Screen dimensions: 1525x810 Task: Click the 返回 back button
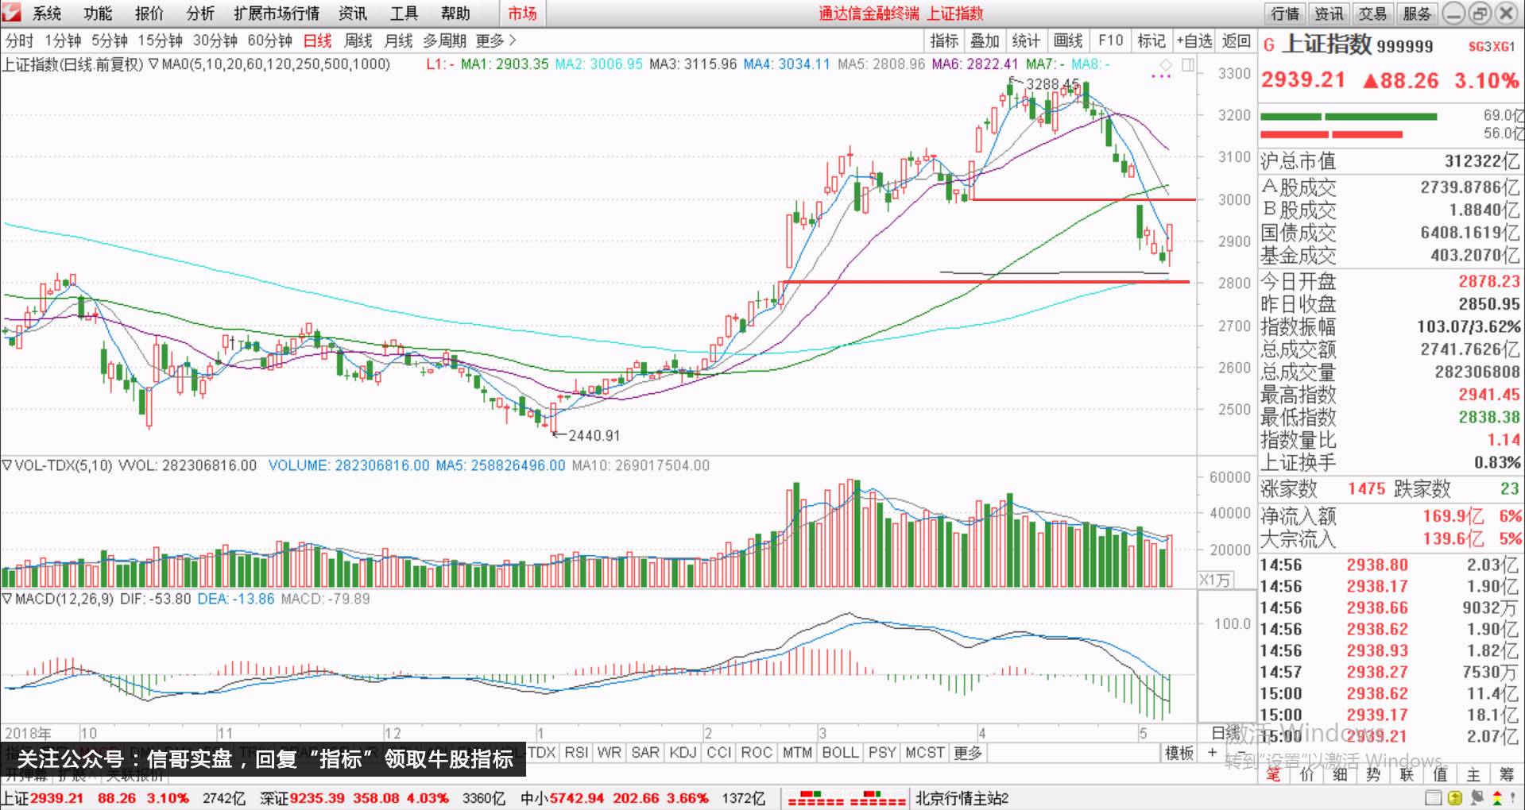tap(1236, 40)
